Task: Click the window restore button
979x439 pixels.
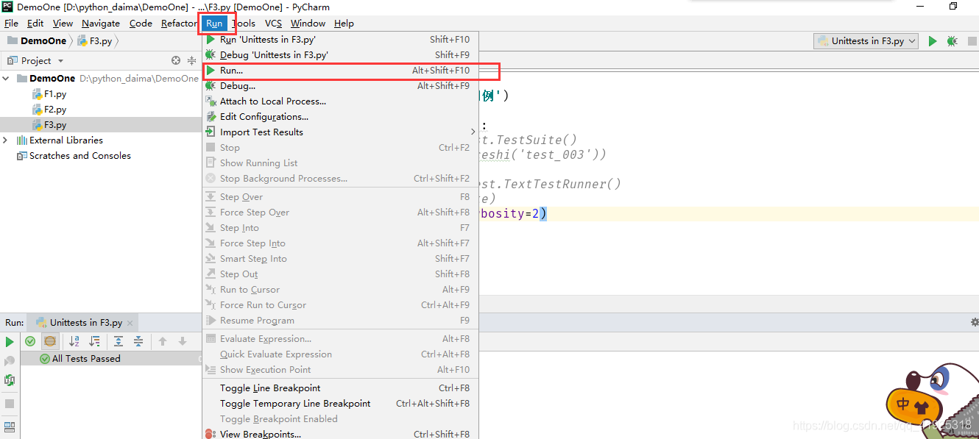Action: tap(953, 7)
